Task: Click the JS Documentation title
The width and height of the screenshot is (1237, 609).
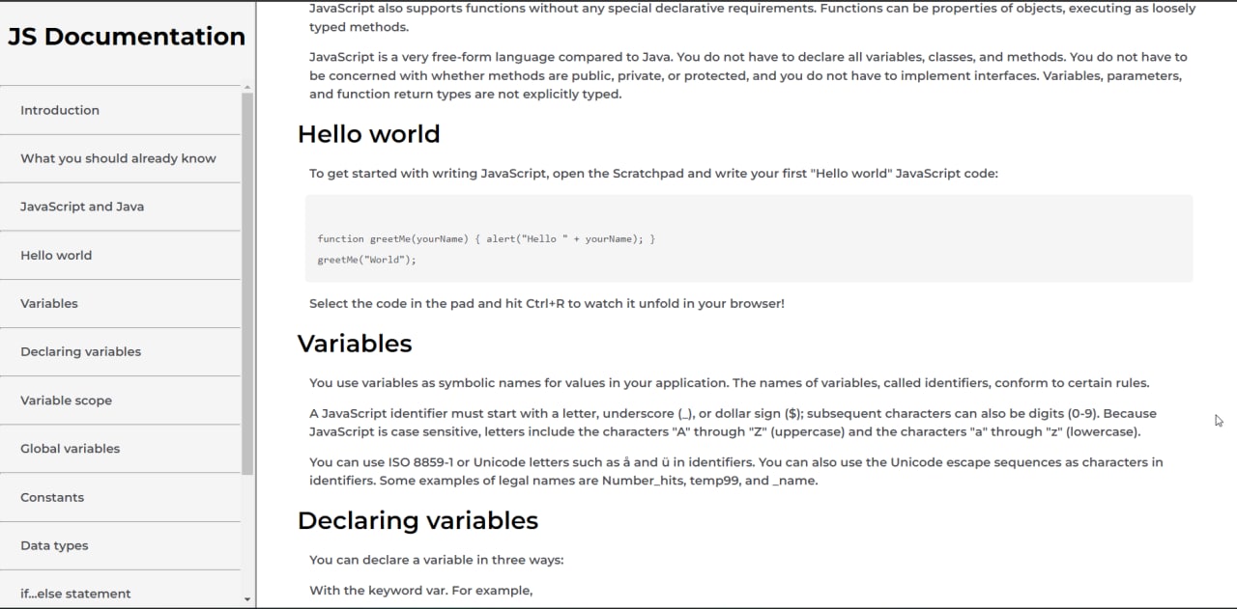Action: pyautogui.click(x=127, y=37)
